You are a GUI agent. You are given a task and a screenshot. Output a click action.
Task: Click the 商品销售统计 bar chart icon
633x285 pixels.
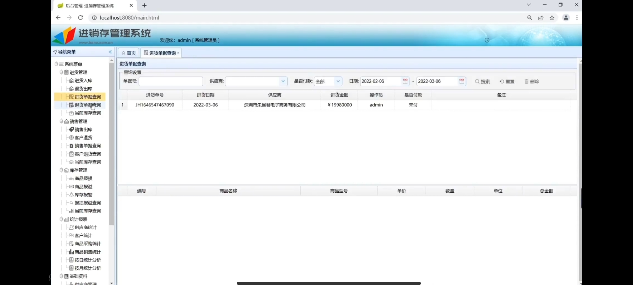click(x=71, y=252)
